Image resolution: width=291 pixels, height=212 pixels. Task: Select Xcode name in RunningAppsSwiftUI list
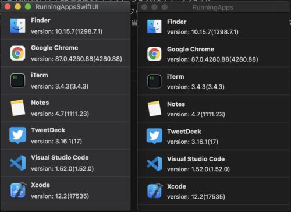pyautogui.click(x=40, y=185)
